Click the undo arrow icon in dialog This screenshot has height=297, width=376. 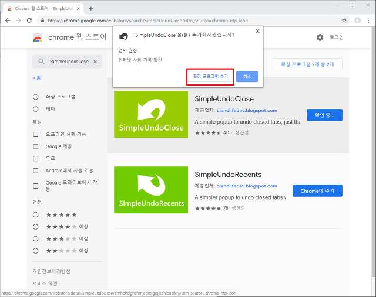[124, 36]
